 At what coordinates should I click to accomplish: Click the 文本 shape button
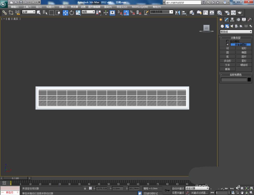[227, 65]
